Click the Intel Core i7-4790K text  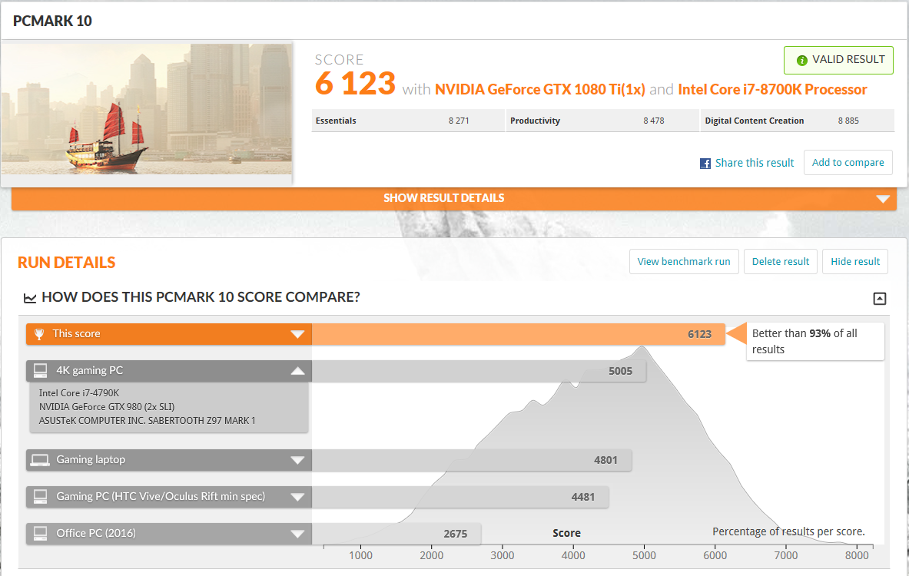pos(79,393)
